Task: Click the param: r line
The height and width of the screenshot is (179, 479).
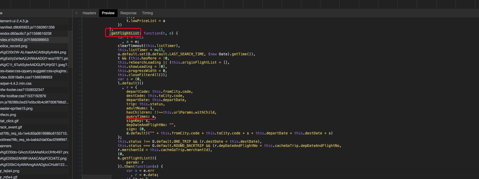Action: 135,162
